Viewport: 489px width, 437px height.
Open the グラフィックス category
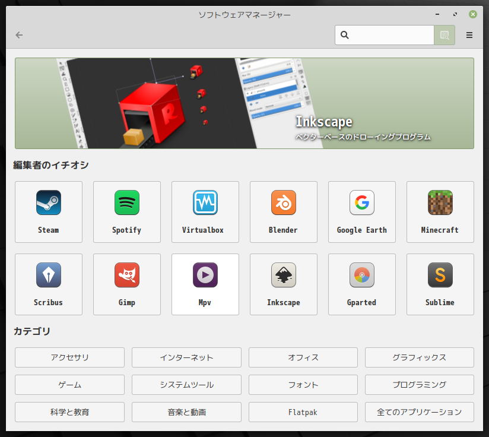pos(420,357)
